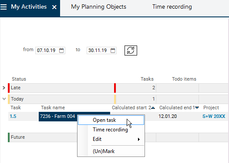Open Edit submenu arrow
This screenshot has width=229, height=163.
point(139,139)
